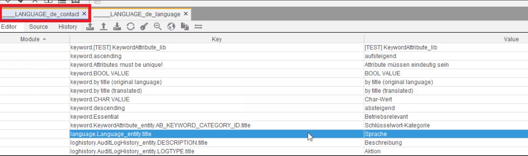This screenshot has width=528, height=156.
Task: Click the magnifier zoom-out icon
Action: [158, 27]
